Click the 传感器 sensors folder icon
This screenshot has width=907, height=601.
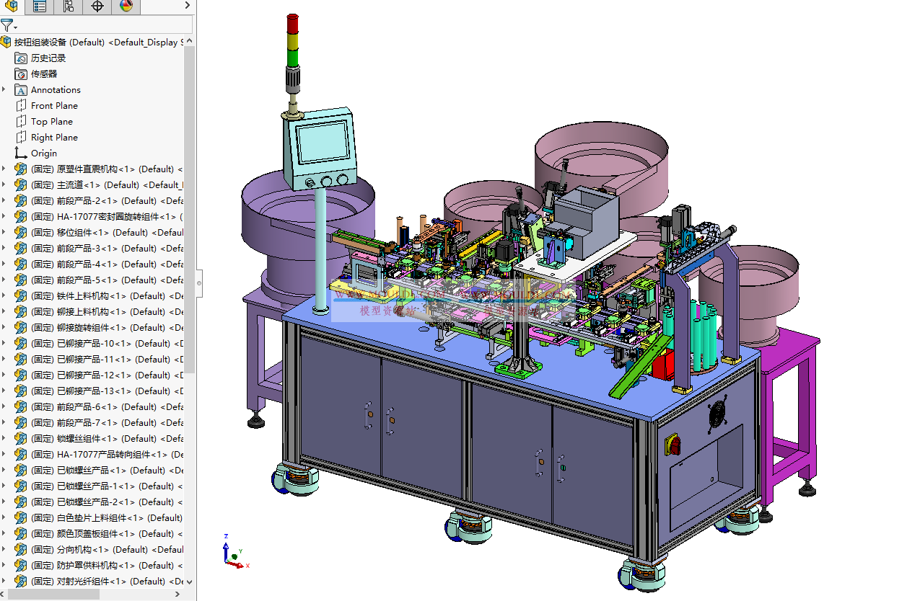(x=21, y=74)
